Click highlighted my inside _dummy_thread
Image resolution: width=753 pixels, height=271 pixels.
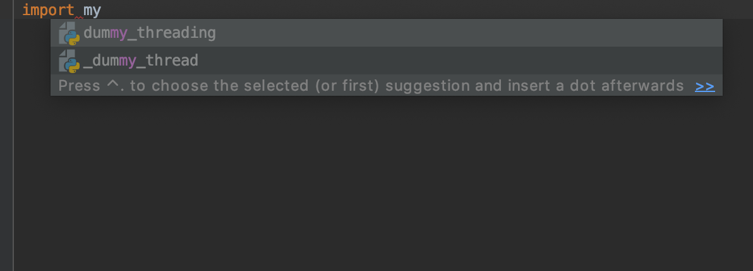pyautogui.click(x=128, y=61)
